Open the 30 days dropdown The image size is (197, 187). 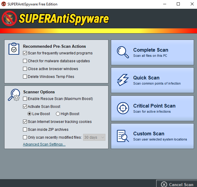pos(94,137)
